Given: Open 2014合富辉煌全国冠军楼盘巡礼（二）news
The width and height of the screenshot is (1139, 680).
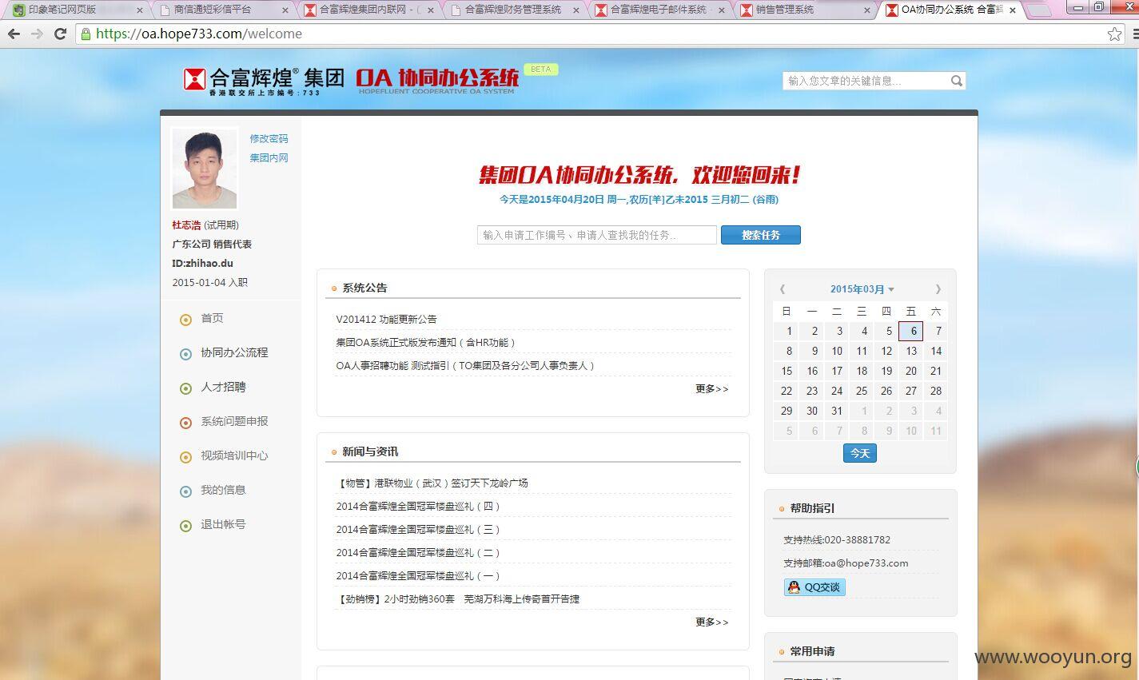Looking at the screenshot, I should 418,552.
